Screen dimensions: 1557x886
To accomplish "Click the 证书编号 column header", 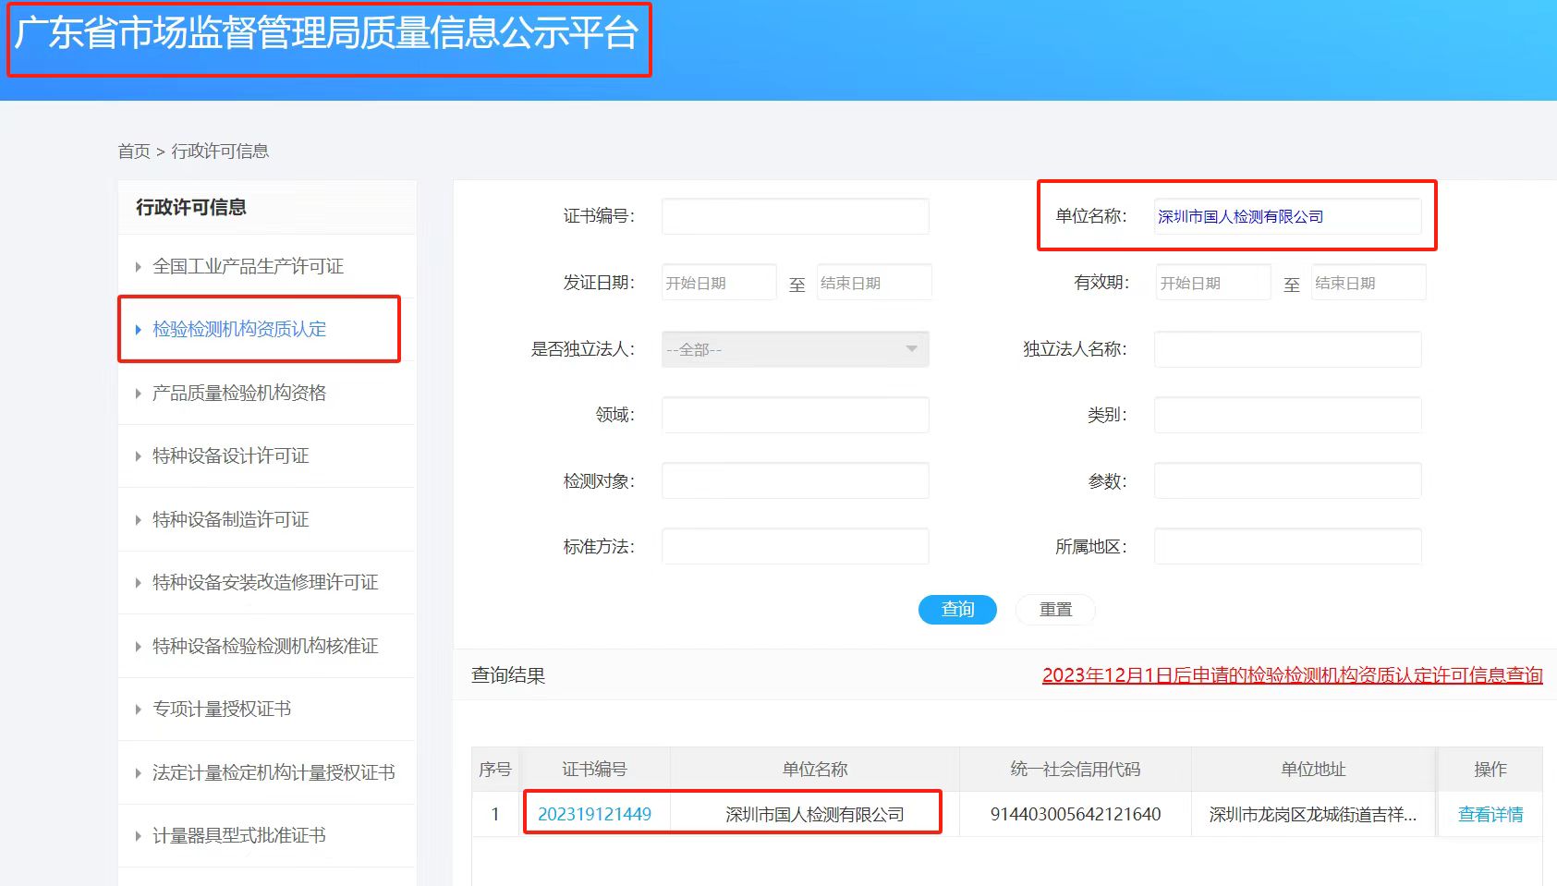I will (594, 770).
